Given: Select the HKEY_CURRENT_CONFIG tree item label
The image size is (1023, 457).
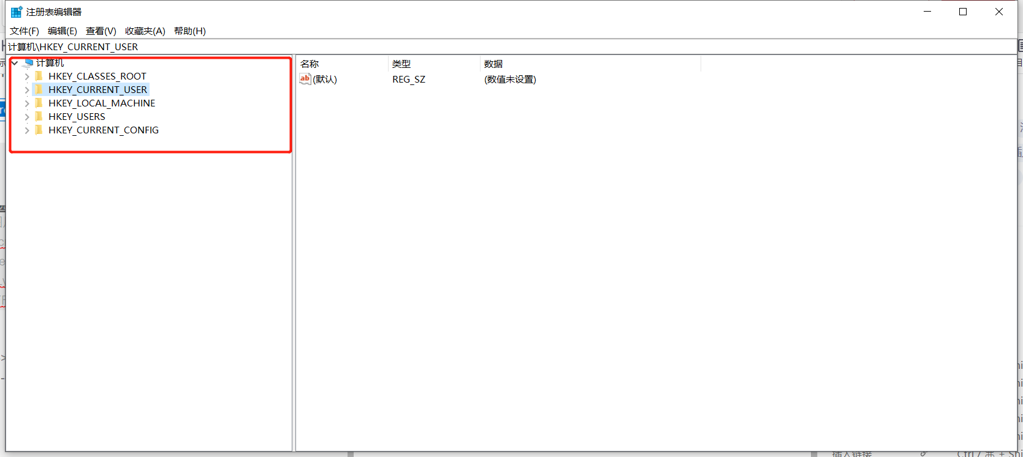Looking at the screenshot, I should (104, 130).
